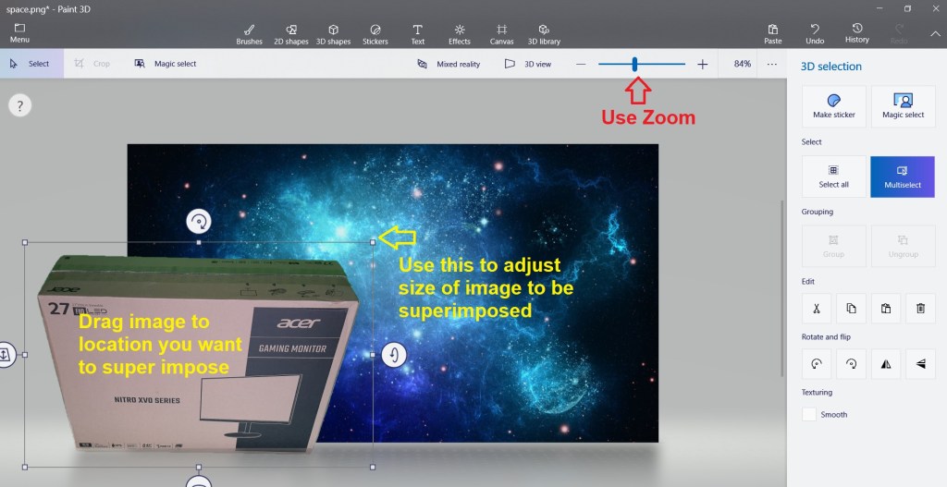The width and height of the screenshot is (947, 487).
Task: Toggle the Multiselect option
Action: [903, 177]
